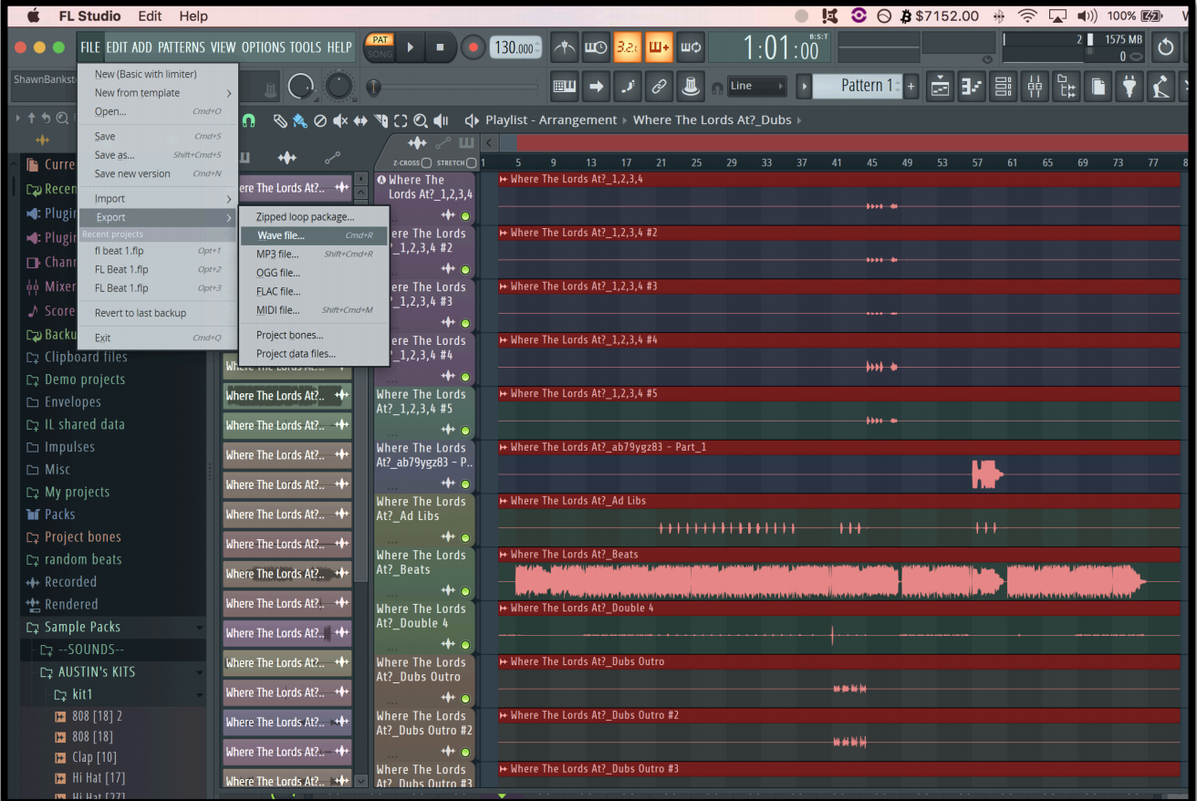Mute the Where The Lords At?_Beats track
Screen dimensions: 1197x801
[465, 592]
